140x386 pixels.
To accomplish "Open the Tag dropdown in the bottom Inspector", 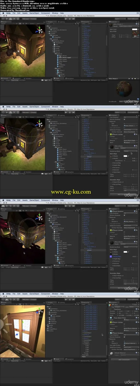I will [x=119, y=307].
